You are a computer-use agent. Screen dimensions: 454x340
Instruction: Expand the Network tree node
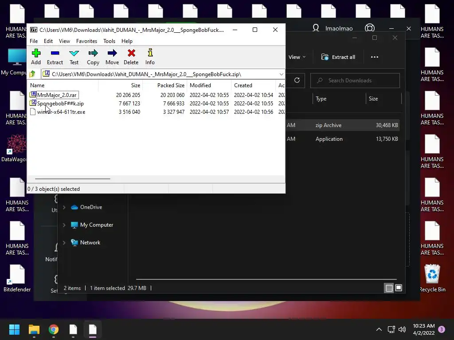click(64, 243)
